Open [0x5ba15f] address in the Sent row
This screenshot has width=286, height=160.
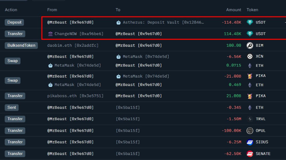(128, 108)
